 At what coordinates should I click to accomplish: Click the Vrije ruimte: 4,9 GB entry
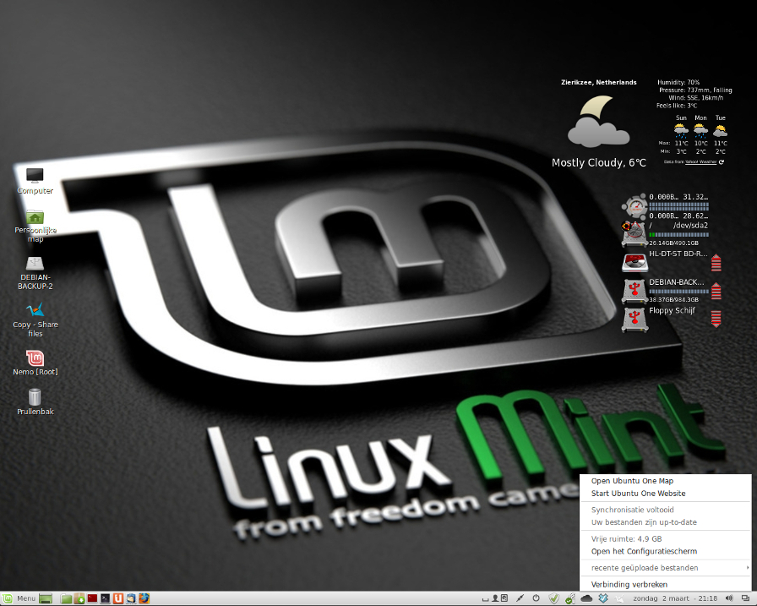666,539
